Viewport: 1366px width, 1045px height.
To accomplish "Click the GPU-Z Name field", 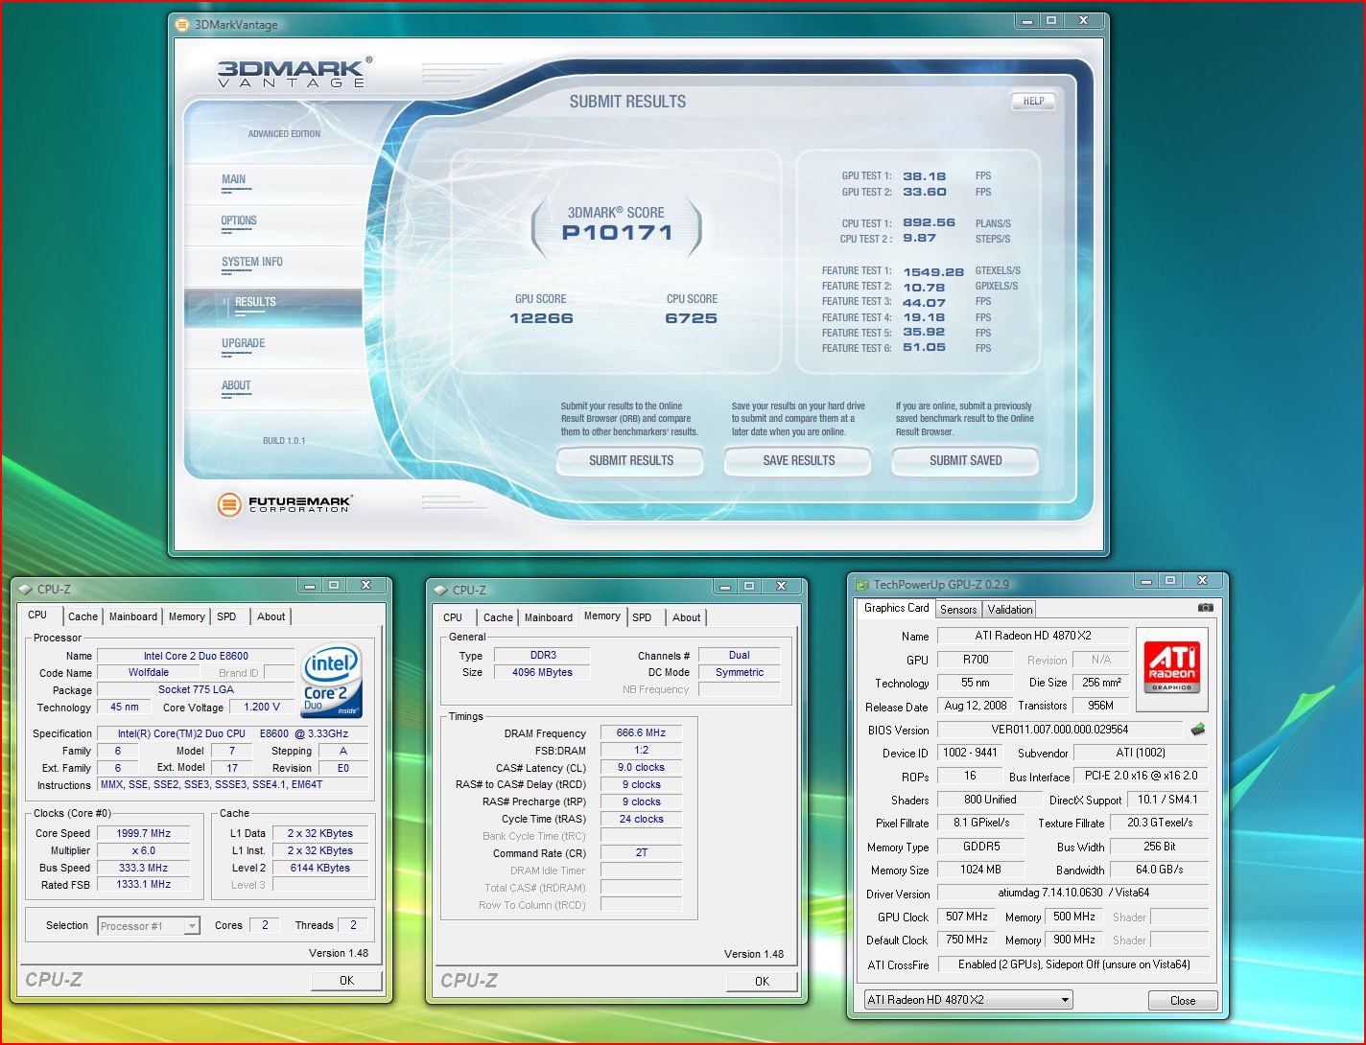I will [x=1032, y=636].
